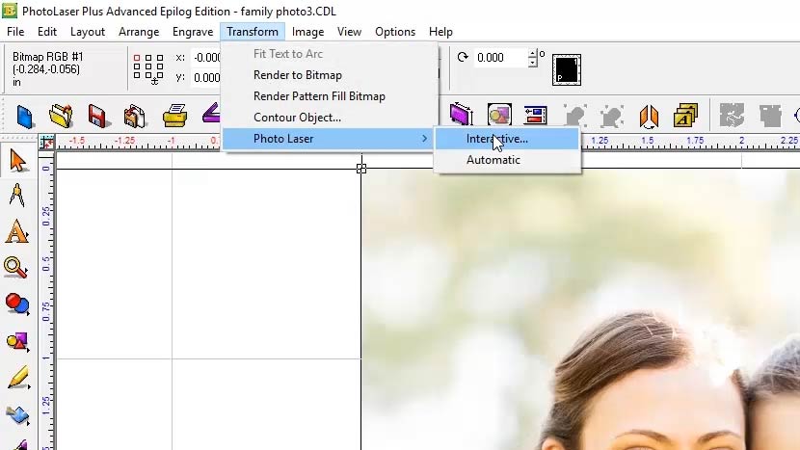This screenshot has height=450, width=800.
Task: Click the mirror flip icon
Action: tap(649, 117)
